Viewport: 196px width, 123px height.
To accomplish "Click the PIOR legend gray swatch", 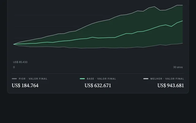I will [14, 79].
